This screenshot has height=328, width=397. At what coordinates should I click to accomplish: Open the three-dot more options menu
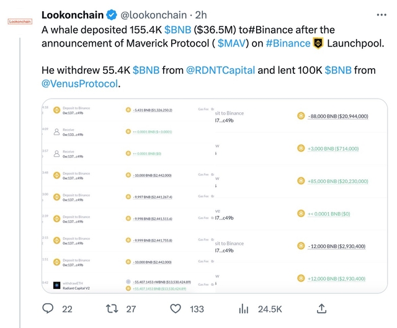pos(379,14)
